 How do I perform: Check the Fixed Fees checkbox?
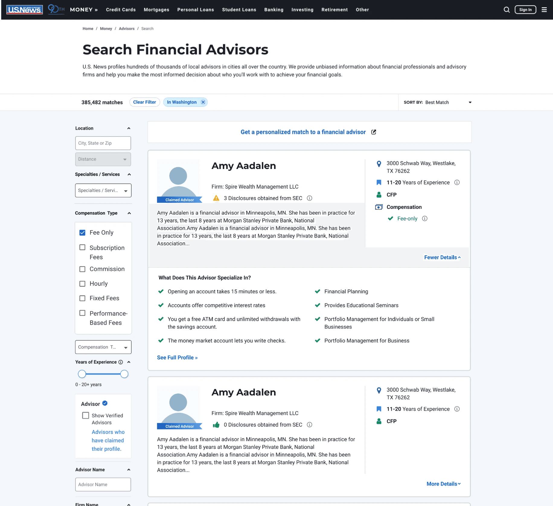(82, 298)
